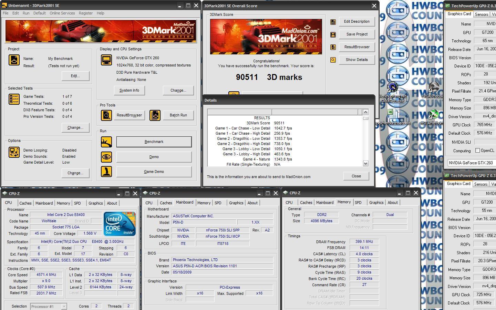Click the Details list scroll up arrow

point(366,112)
